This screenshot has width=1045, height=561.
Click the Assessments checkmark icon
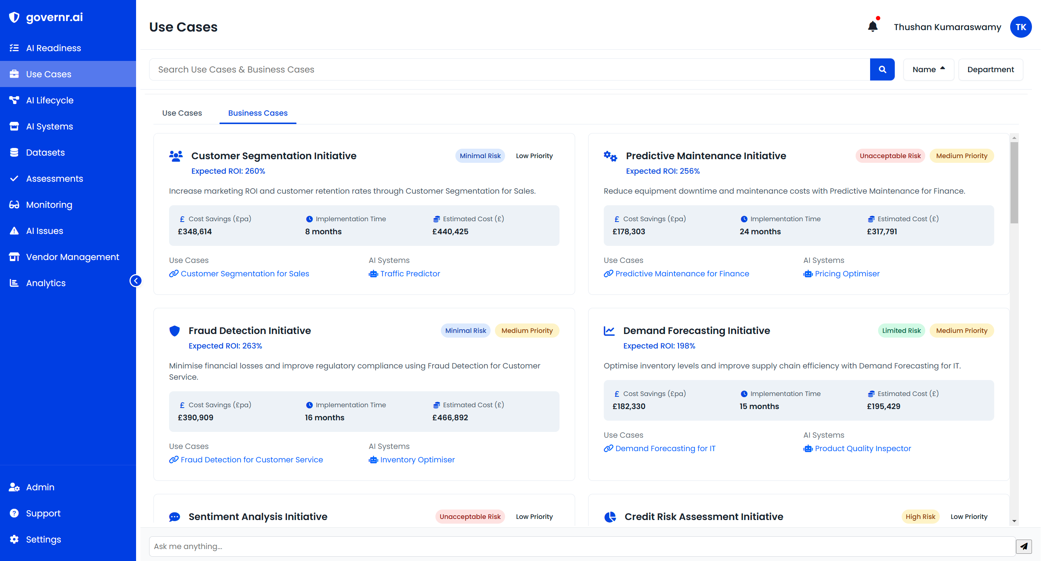[x=14, y=179]
